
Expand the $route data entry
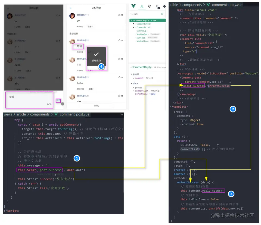click(x=133, y=88)
